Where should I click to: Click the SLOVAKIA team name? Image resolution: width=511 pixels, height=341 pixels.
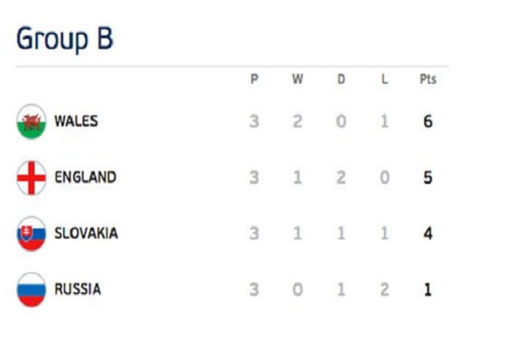[86, 234]
